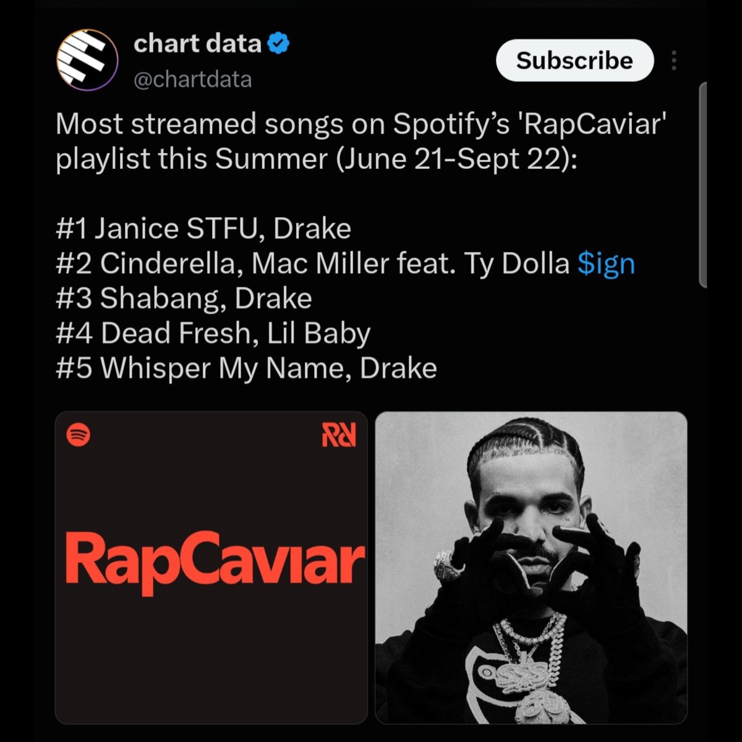Open the three-dot more options menu
This screenshot has width=742, height=742.
[x=673, y=61]
